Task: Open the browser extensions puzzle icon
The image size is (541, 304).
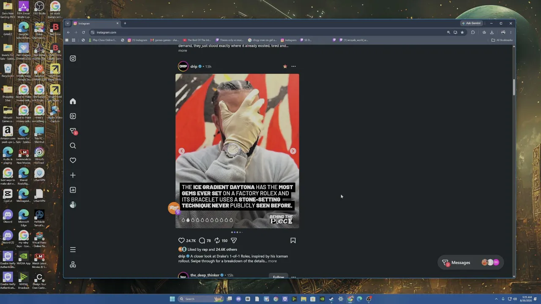Action: click(x=473, y=32)
